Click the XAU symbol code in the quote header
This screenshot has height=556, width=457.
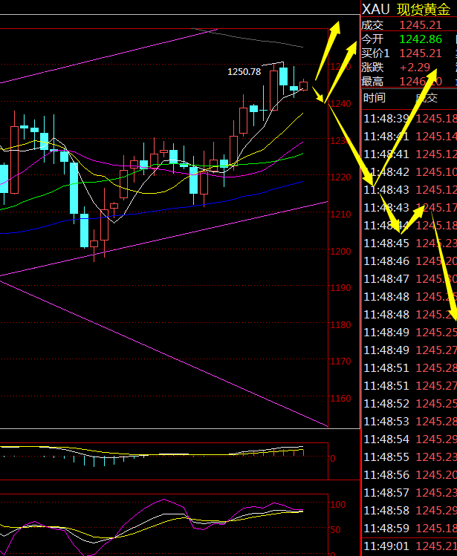pos(376,9)
